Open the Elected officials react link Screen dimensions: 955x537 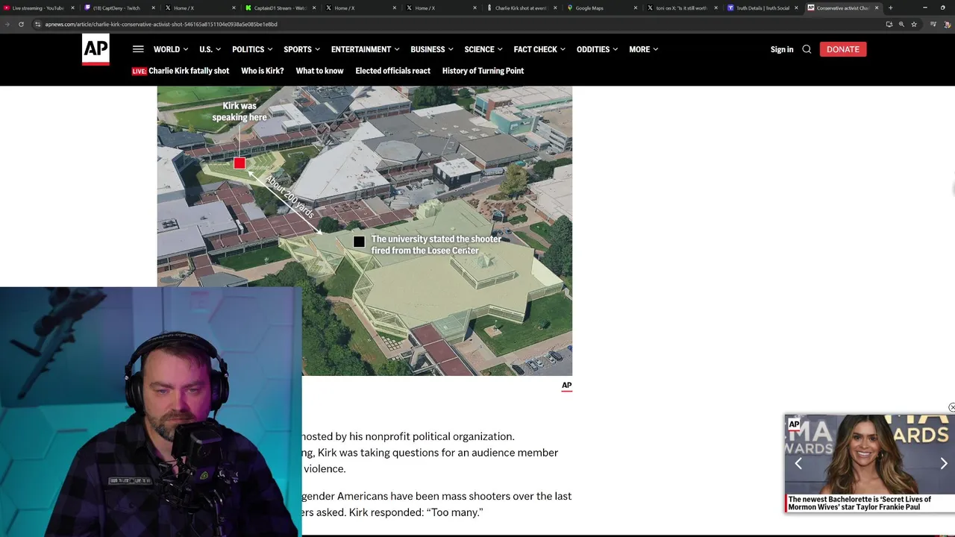click(x=392, y=71)
